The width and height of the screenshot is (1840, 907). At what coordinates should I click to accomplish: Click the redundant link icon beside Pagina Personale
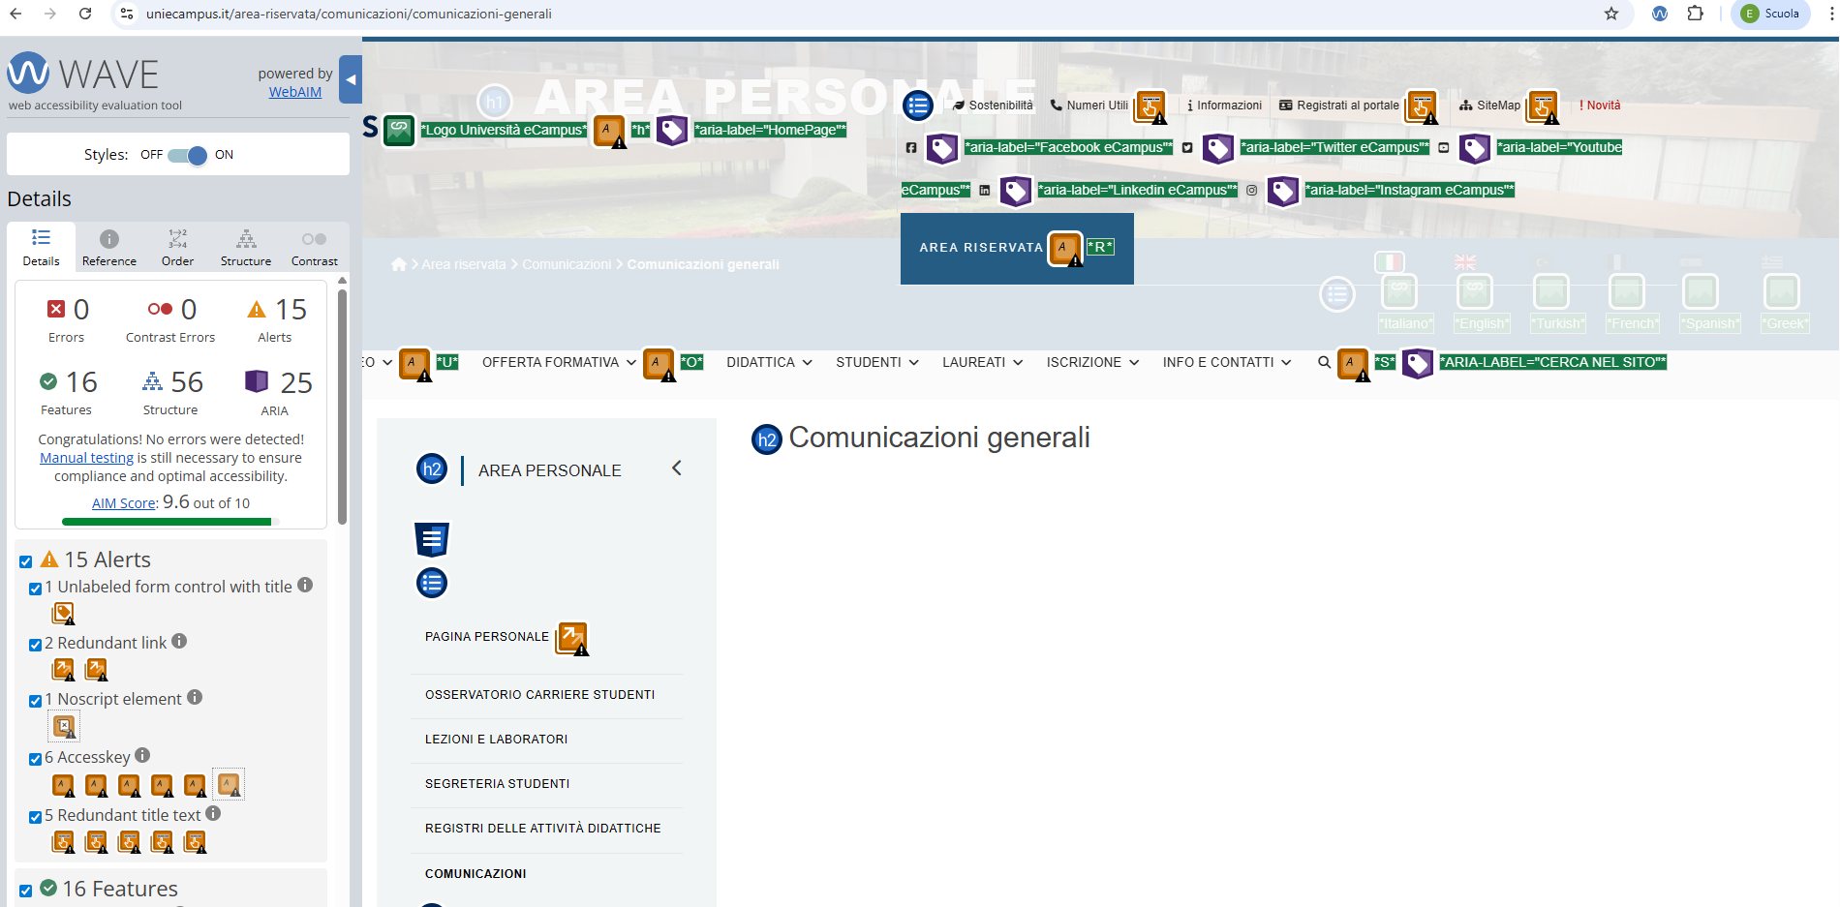[x=572, y=638]
